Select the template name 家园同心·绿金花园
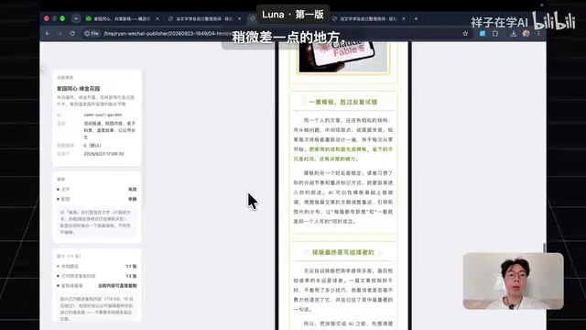 tap(78, 89)
